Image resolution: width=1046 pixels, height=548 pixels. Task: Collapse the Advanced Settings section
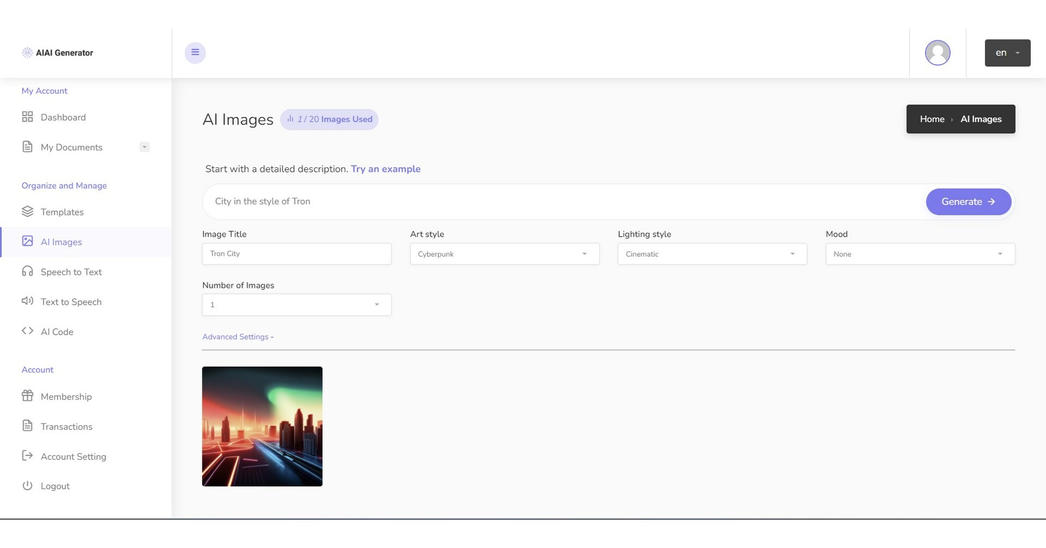[238, 336]
